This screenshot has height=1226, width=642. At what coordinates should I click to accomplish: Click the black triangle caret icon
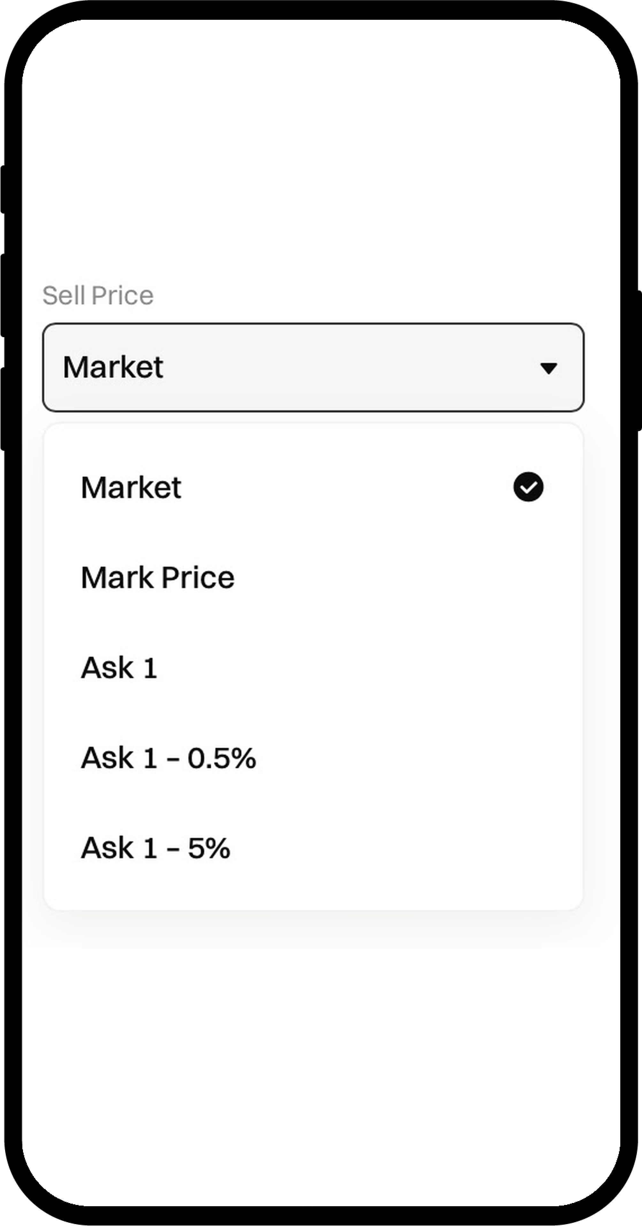(x=548, y=368)
